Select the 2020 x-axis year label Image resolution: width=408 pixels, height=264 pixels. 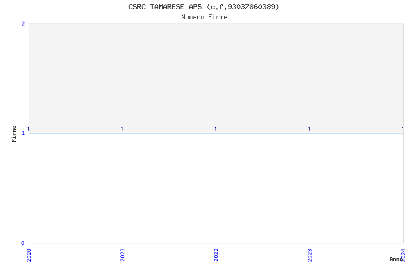29,255
